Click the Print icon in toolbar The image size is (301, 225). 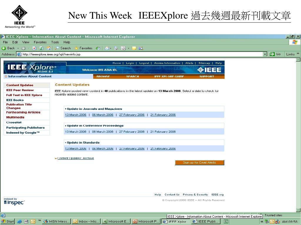[116, 48]
